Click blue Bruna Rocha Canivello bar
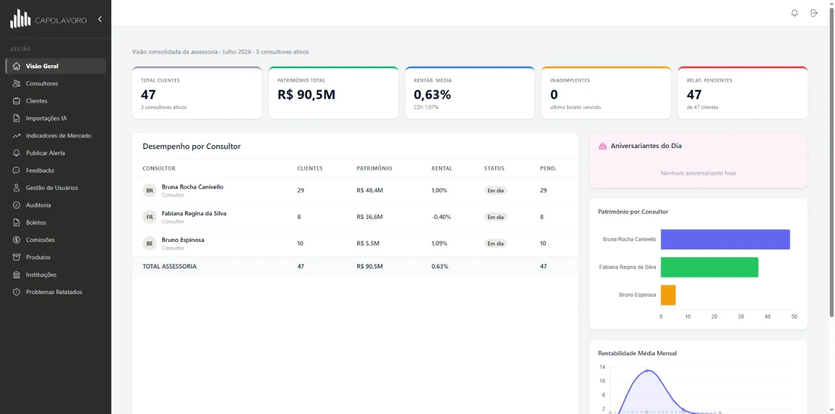Screen dimensions: 835x414 click(725, 239)
